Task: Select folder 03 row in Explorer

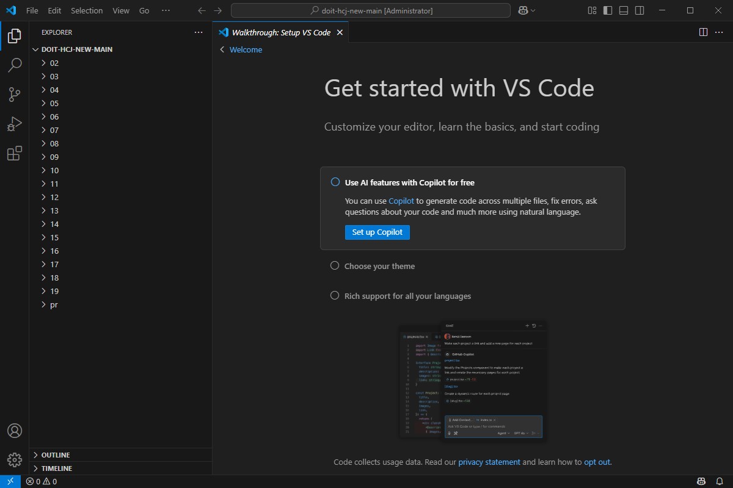Action: (x=120, y=76)
